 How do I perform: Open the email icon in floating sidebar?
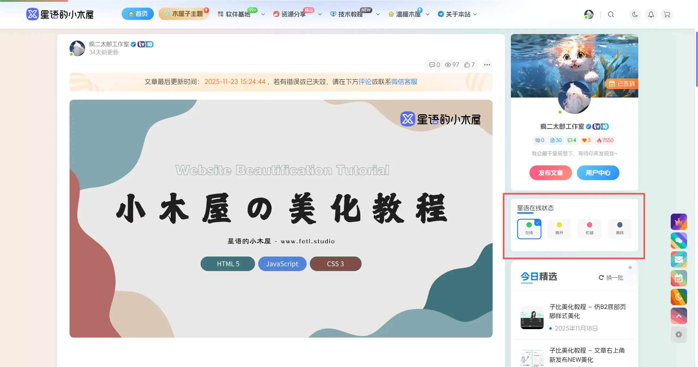pos(679,259)
